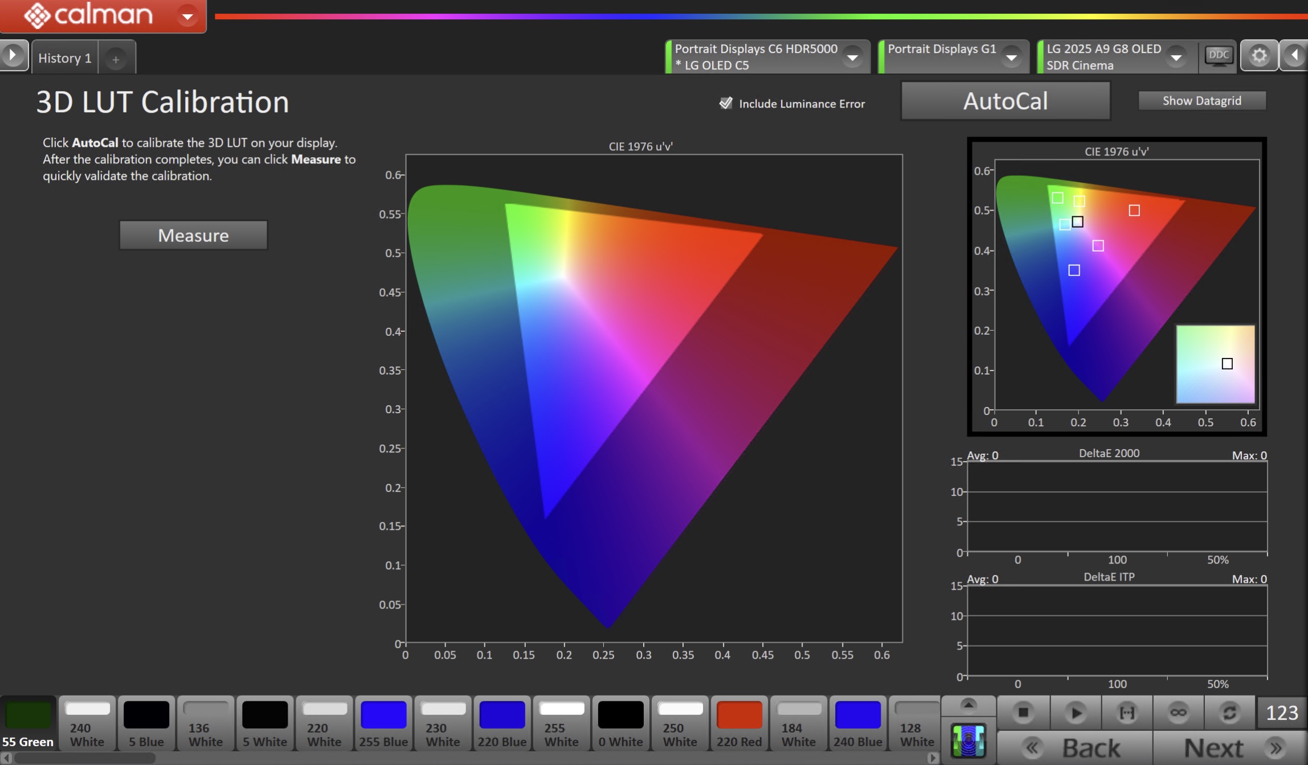The height and width of the screenshot is (765, 1308).
Task: Click the infinity continuous-read icon
Action: [x=1178, y=713]
